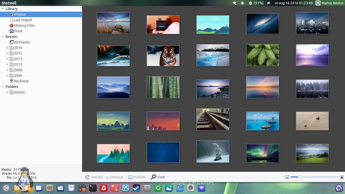View All Events in the sidebar
Viewport: 345px width, 194px height.
(22, 42)
